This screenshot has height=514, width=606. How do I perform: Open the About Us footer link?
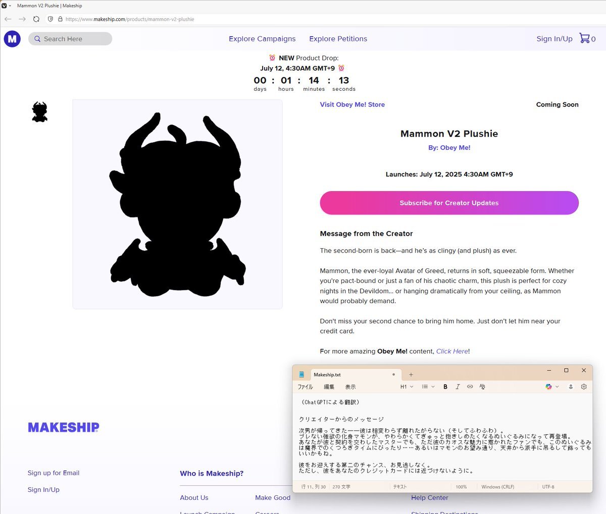click(x=194, y=497)
